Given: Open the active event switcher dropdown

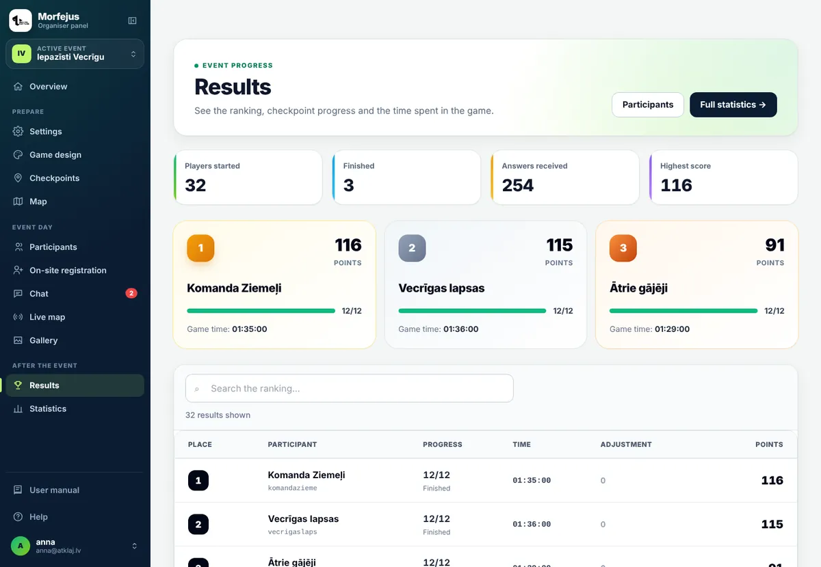Looking at the screenshot, I should (x=75, y=54).
